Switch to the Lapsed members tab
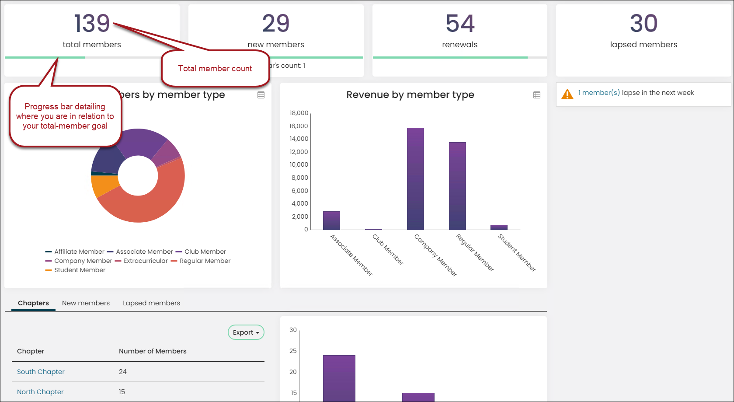The width and height of the screenshot is (734, 402). pyautogui.click(x=151, y=303)
